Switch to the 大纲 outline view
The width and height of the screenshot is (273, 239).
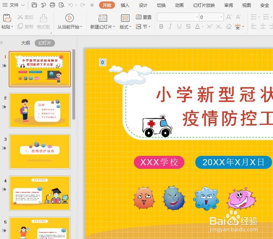pos(25,43)
